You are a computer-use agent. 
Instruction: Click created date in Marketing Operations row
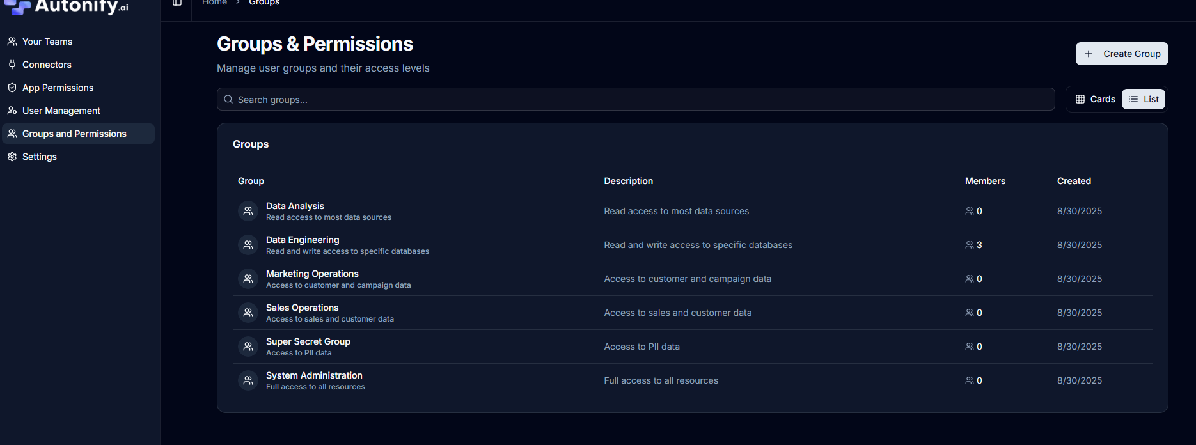[1080, 279]
